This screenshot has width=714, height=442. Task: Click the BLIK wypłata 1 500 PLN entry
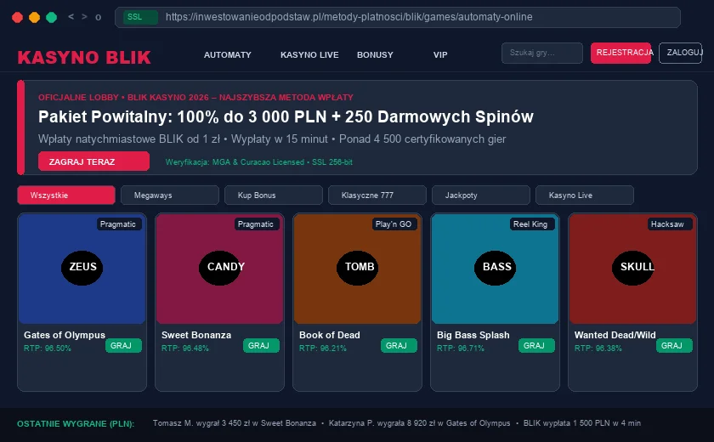[582, 423]
